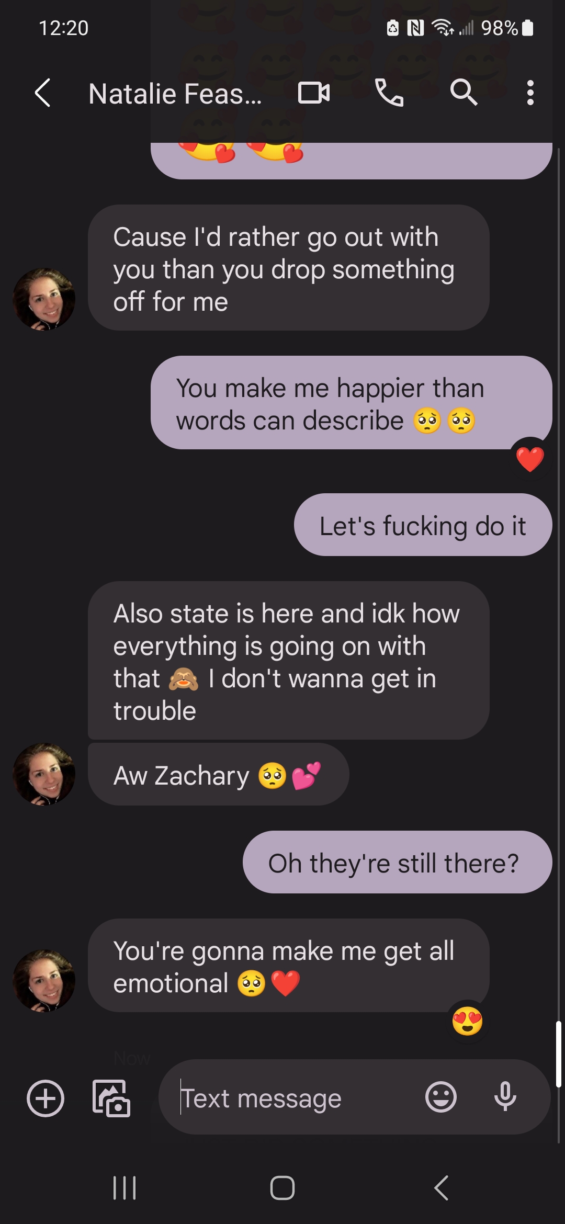Tap the heart-eyes reaction on emotional message

(x=467, y=1021)
